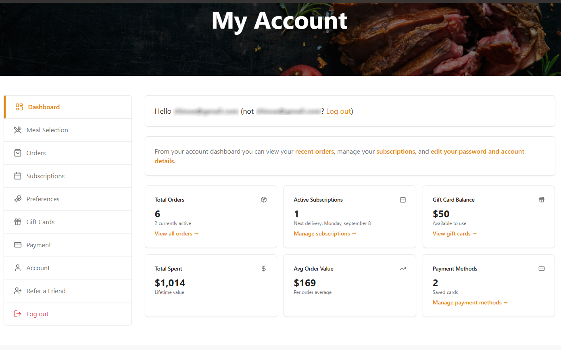
Task: Go to Meal Selection in sidebar
Action: [x=47, y=130]
